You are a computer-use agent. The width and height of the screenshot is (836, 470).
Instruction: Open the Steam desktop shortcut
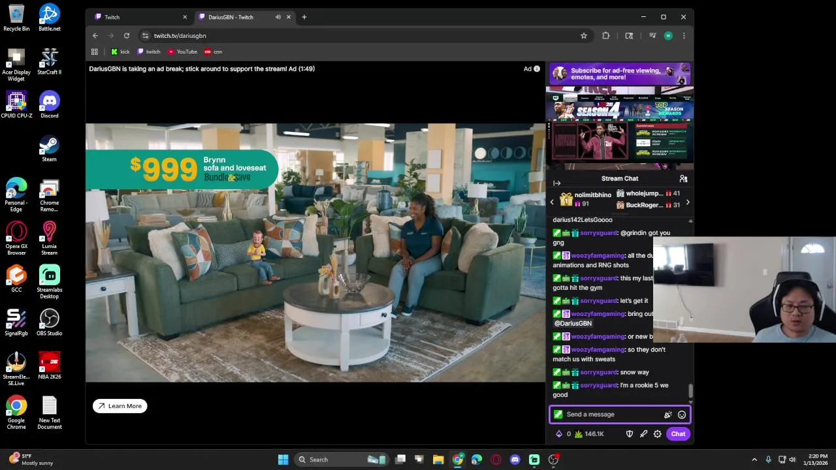click(x=49, y=148)
